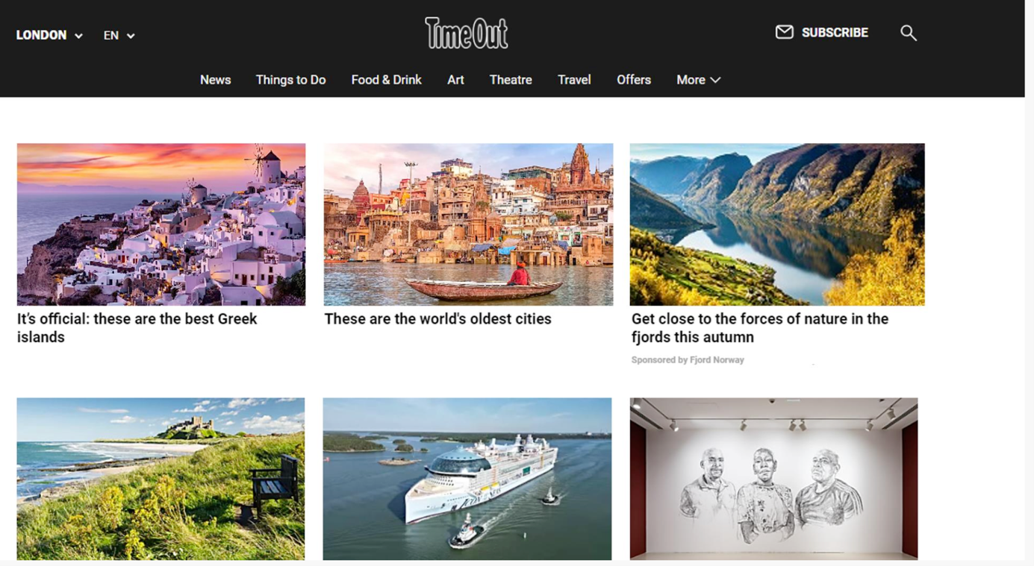This screenshot has height=566, width=1034.
Task: Open the best Greek islands article headline
Action: tap(137, 328)
